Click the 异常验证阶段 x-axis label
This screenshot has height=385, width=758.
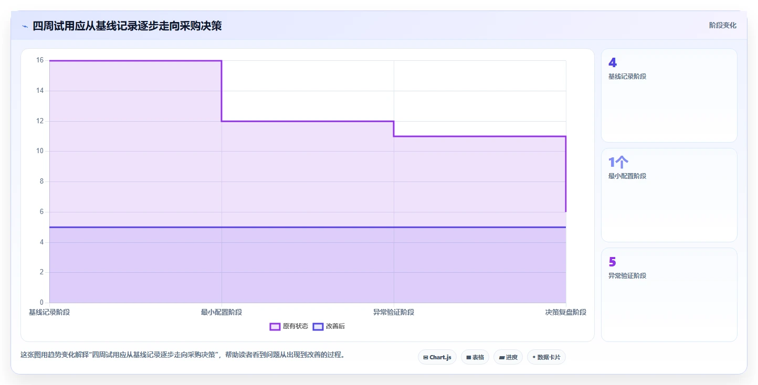394,312
